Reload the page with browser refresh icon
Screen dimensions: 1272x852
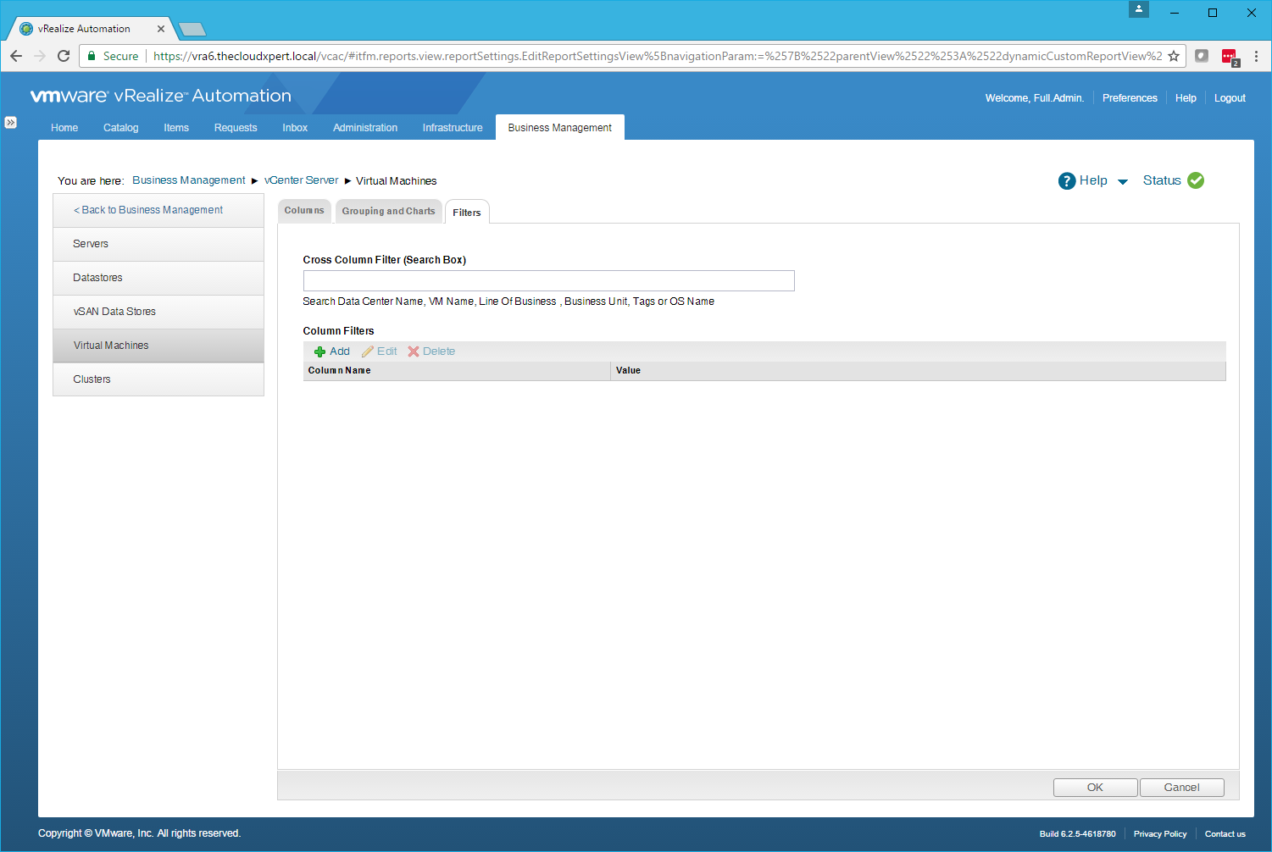pos(64,56)
